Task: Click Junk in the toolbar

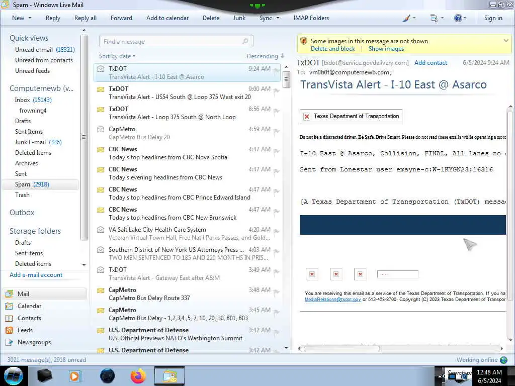Action: [x=239, y=18]
